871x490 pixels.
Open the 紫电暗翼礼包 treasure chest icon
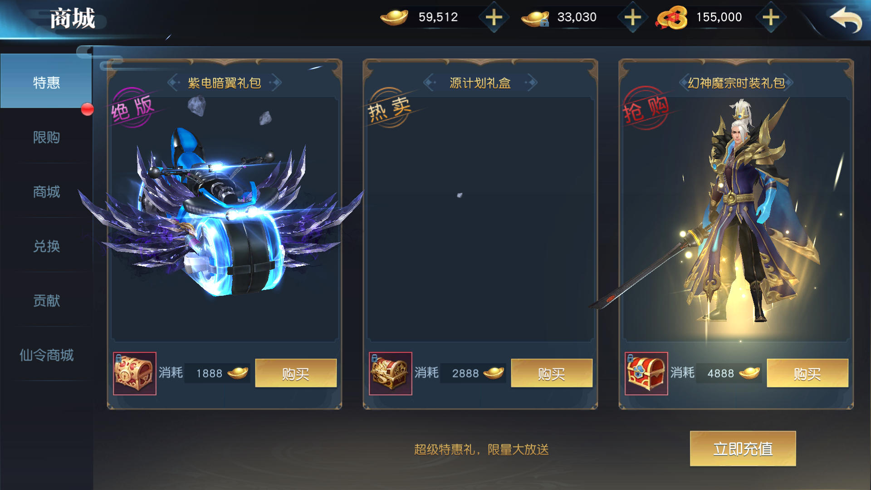pos(135,373)
